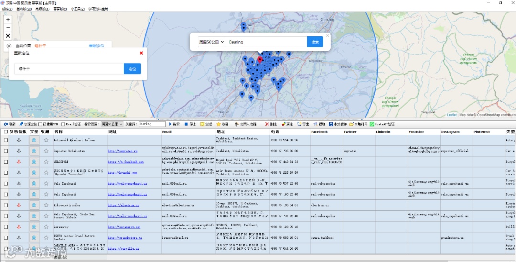Open WhatsAPP验证 verification tool
516x262 pixels.
click(382, 124)
